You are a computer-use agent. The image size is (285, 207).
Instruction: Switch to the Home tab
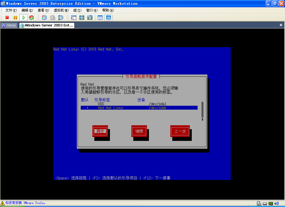pos(9,25)
